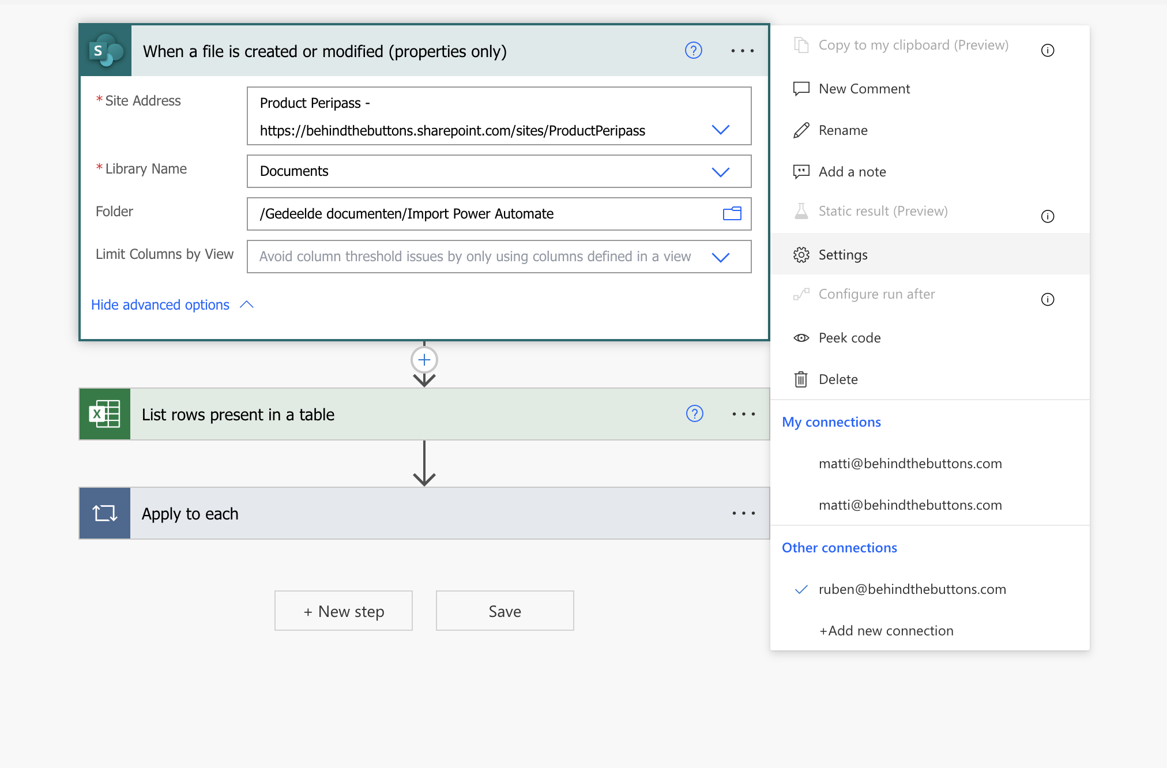Open ellipsis menu of List rows step
This screenshot has height=768, width=1167.
(743, 413)
